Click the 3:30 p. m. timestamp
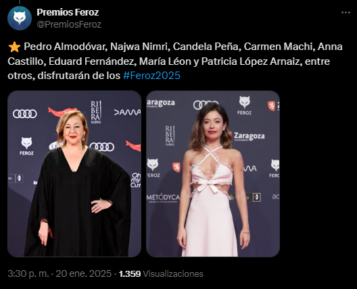The height and width of the screenshot is (289, 357). 28,273
